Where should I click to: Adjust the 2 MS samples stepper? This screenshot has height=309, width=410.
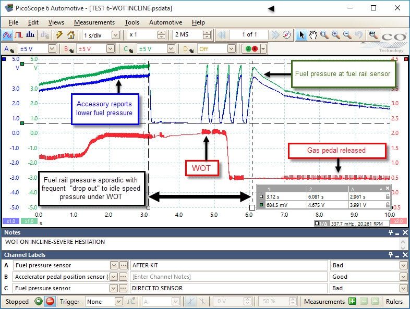(207, 35)
